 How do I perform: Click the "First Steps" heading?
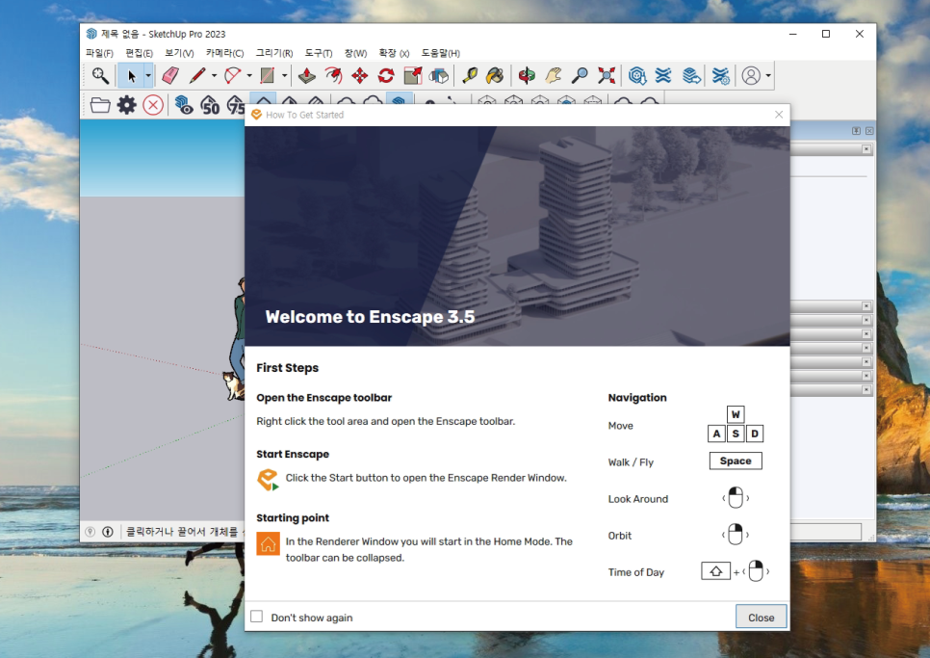tap(287, 368)
